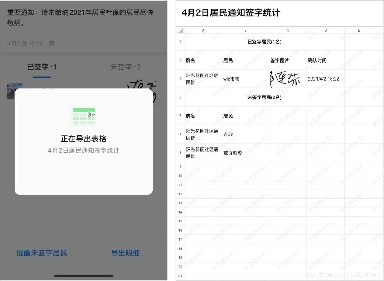Select the cell containing 连珍
Image resolution: width=384 pixels, height=281 pixels.
click(245, 134)
